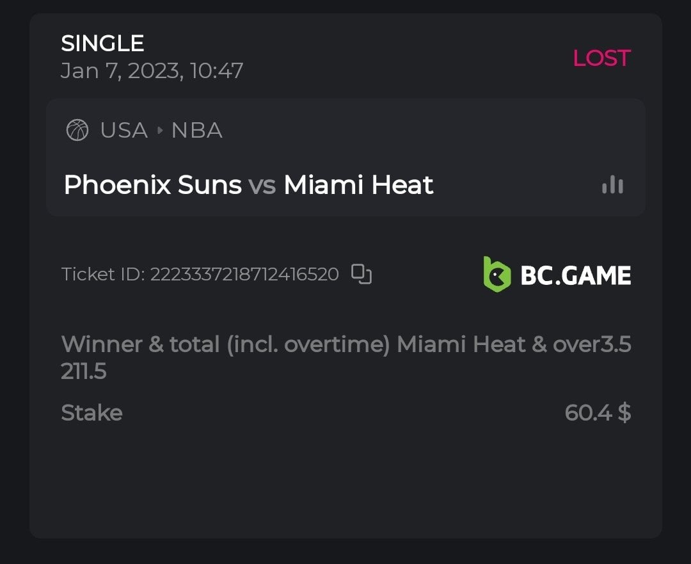Click the 211.5 total line value

click(83, 371)
